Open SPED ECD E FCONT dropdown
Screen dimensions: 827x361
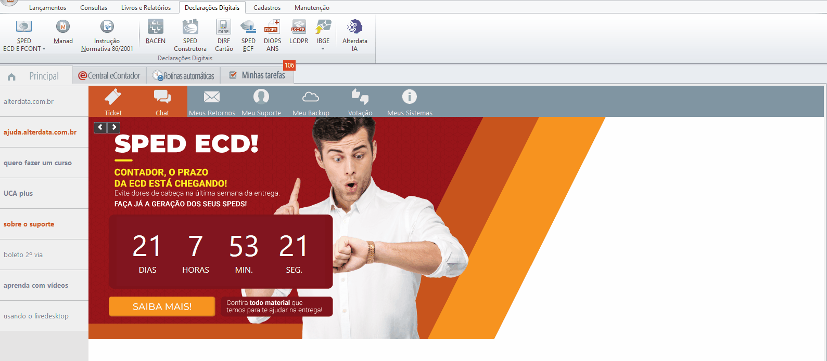pos(24,35)
